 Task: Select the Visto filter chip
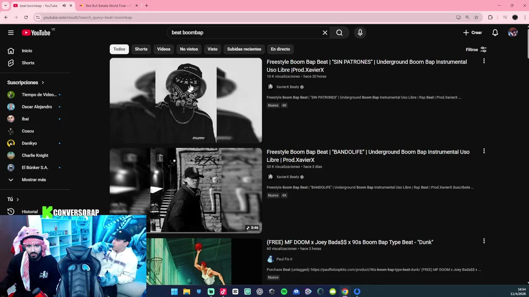212,49
